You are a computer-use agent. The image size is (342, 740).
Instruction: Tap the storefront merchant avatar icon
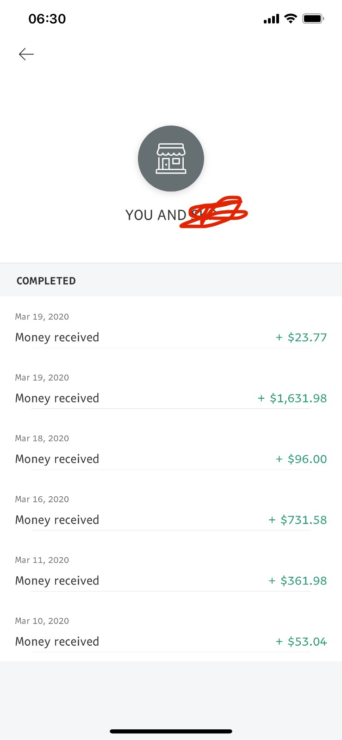pyautogui.click(x=171, y=159)
